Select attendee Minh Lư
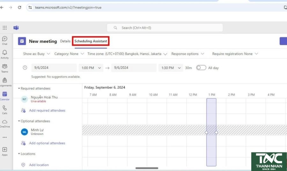The image size is (287, 171). tap(37, 130)
